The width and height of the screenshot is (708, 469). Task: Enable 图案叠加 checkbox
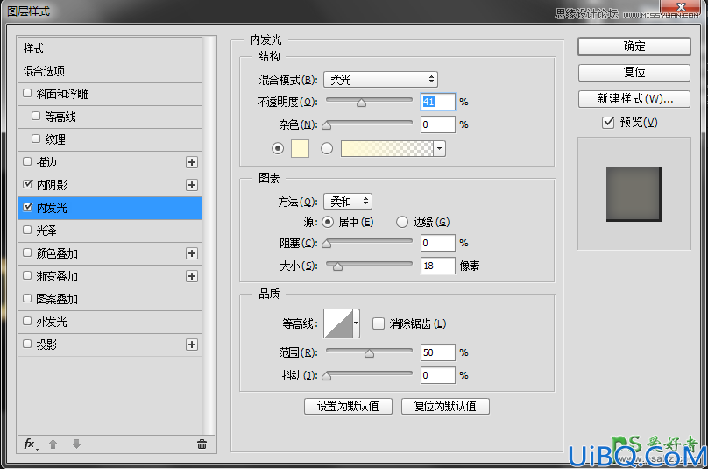click(27, 298)
